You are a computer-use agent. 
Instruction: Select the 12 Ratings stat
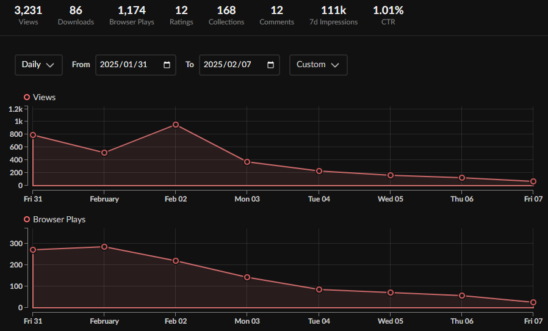[x=181, y=15]
